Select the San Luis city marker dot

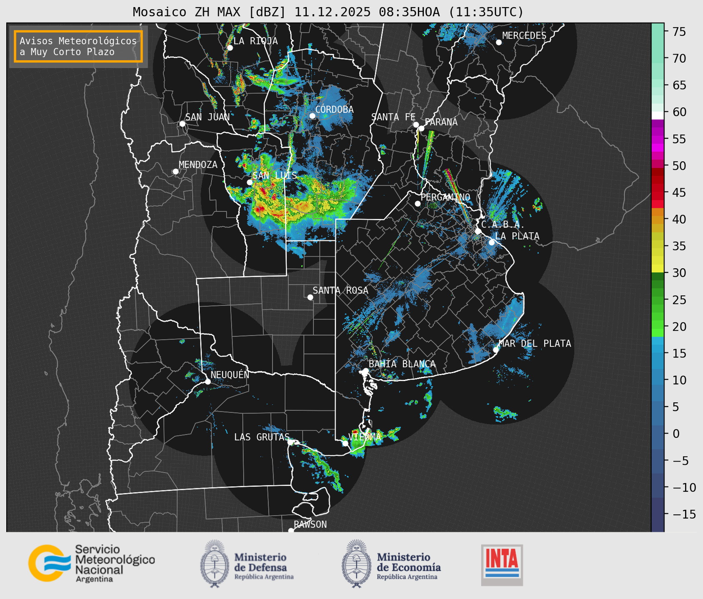250,182
